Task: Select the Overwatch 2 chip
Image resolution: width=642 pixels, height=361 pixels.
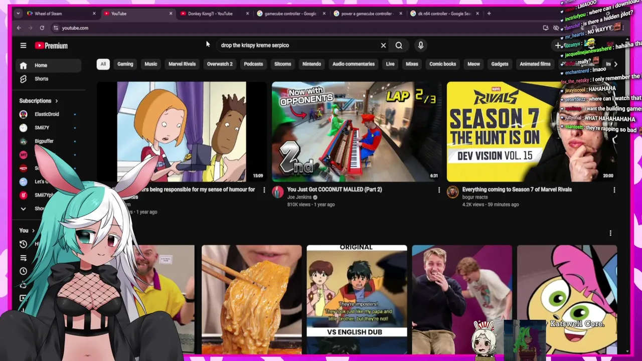Action: pyautogui.click(x=220, y=64)
